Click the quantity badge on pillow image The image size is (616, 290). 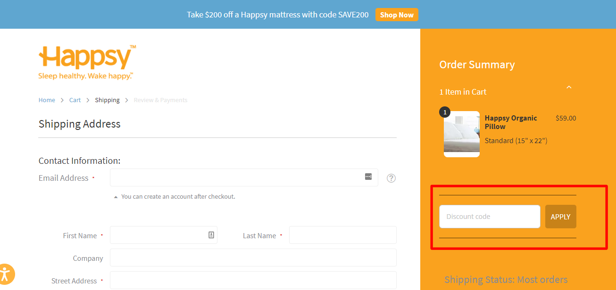click(x=445, y=112)
